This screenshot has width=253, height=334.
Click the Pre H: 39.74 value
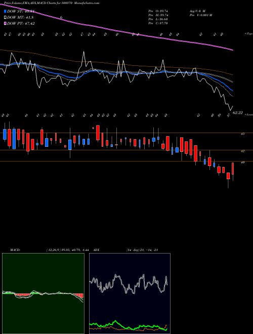[158, 15]
